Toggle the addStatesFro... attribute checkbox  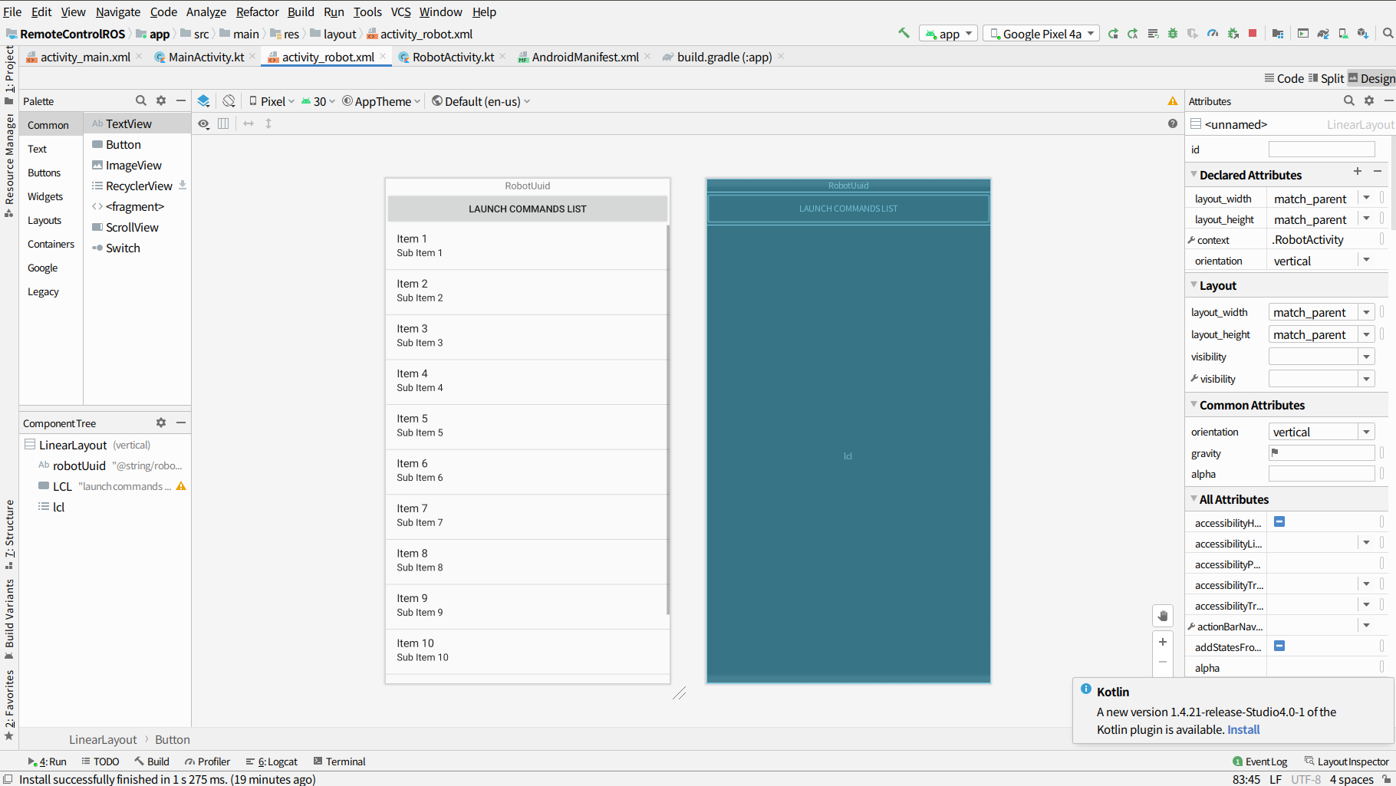click(1279, 646)
